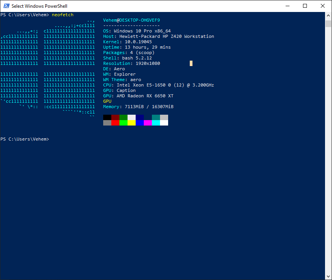332x280 pixels.
Task: Click the CPU Intel Xeon line
Action: (158, 85)
